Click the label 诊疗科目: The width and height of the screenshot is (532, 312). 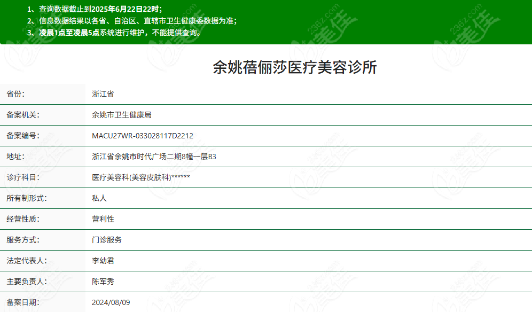pyautogui.click(x=23, y=177)
